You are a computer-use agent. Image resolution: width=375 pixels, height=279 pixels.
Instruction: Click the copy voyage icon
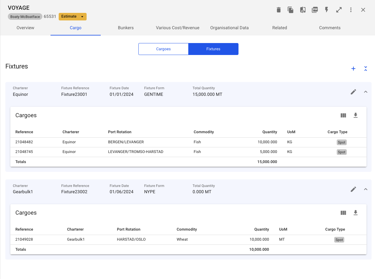point(291,10)
